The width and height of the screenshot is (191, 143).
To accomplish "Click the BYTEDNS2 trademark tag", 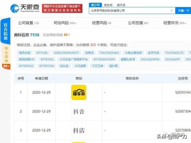I will click(x=26, y=66).
